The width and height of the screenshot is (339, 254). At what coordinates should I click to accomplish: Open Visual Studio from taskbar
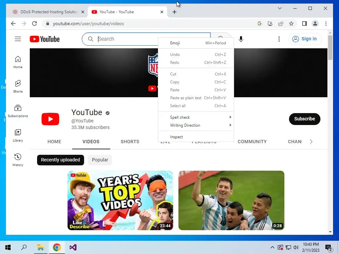coord(73,247)
